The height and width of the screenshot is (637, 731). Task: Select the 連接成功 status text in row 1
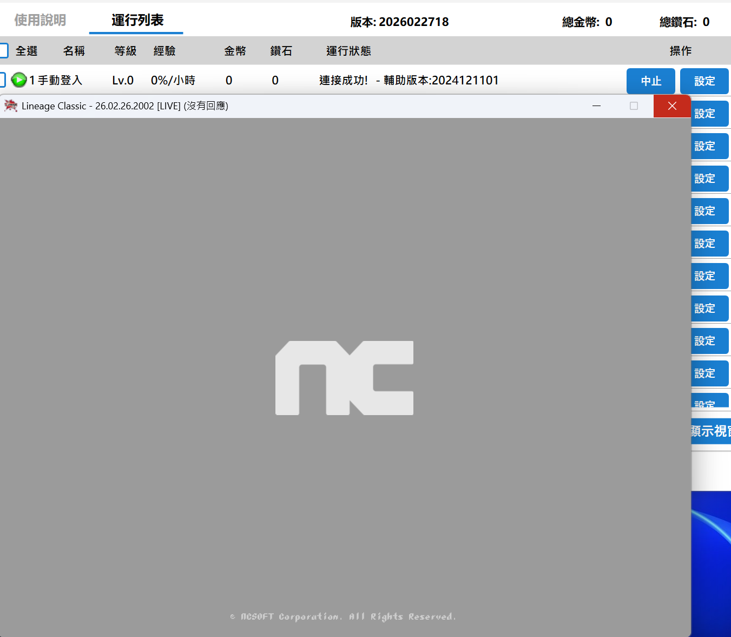(x=344, y=81)
